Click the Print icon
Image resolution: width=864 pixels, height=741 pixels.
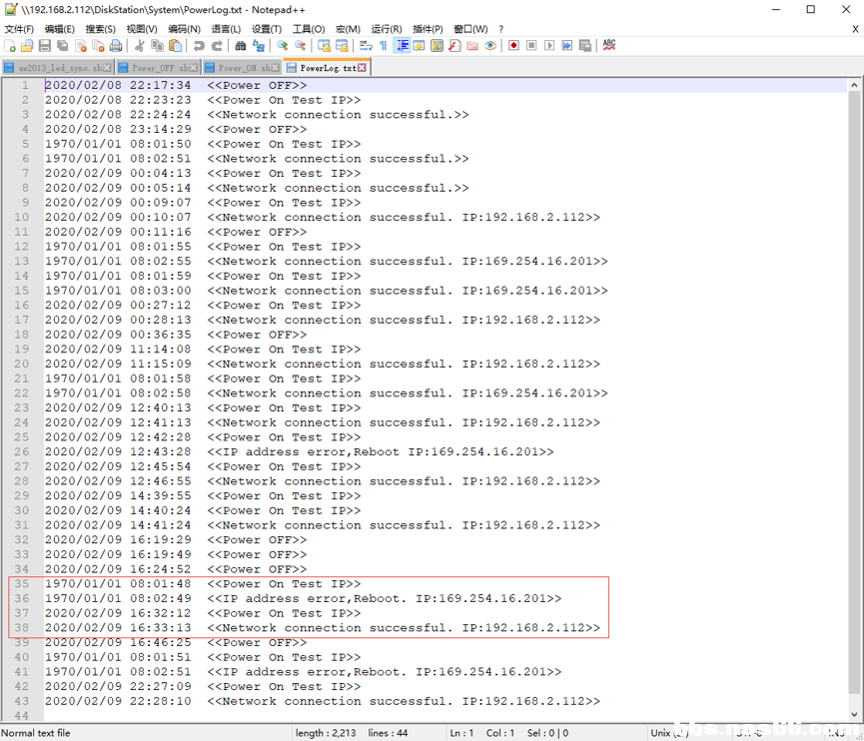coord(116,46)
